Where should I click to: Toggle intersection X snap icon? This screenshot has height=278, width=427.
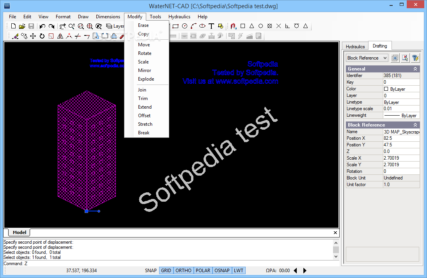point(278,26)
